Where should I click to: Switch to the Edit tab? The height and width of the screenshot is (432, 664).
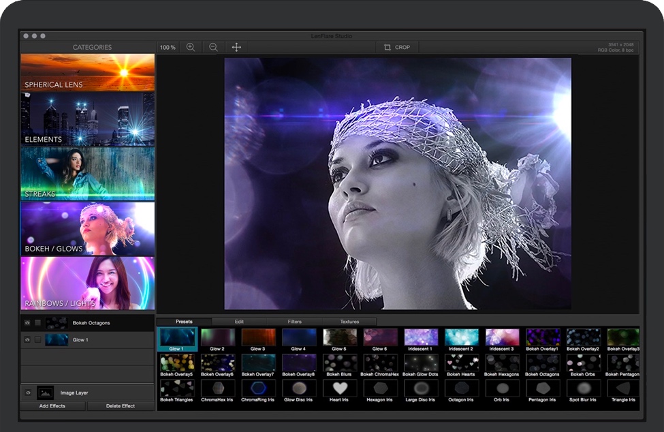pos(240,321)
